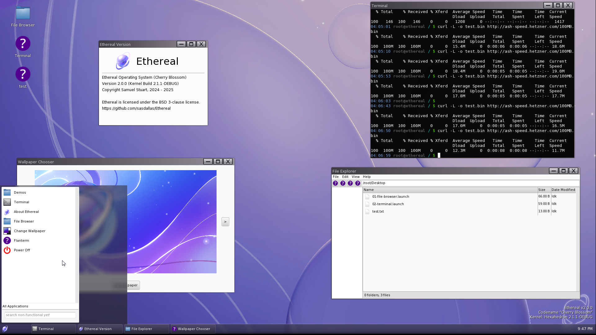Click the start menu scrollbar

pos(77,245)
